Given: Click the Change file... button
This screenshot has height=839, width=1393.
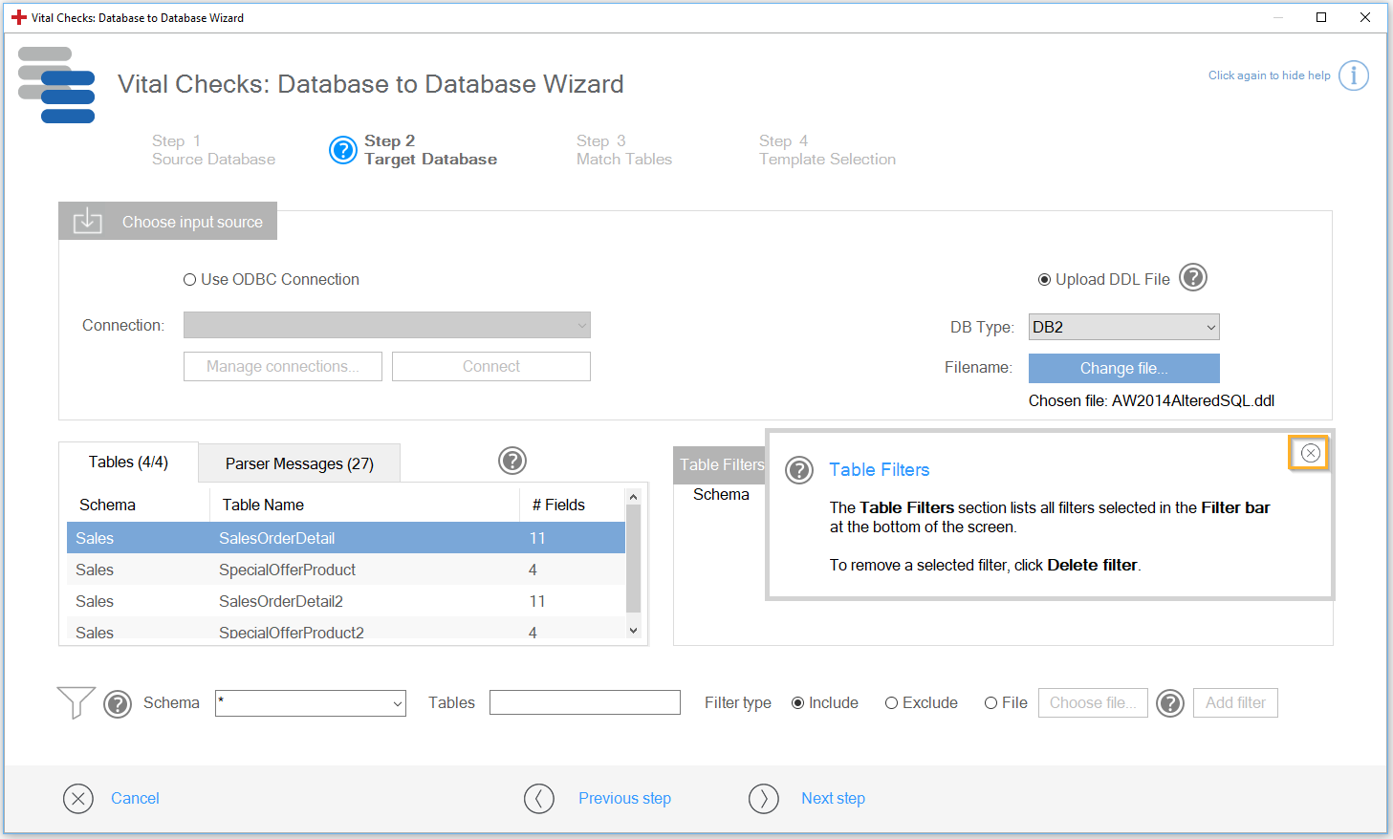Looking at the screenshot, I should tap(1123, 368).
